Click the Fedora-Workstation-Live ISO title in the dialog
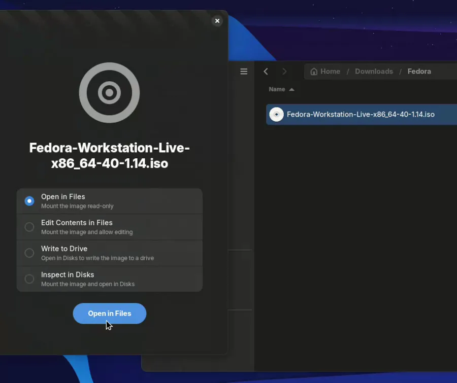 pyautogui.click(x=110, y=156)
